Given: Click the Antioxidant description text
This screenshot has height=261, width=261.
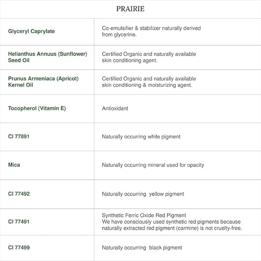Looking at the screenshot, I should [115, 108].
